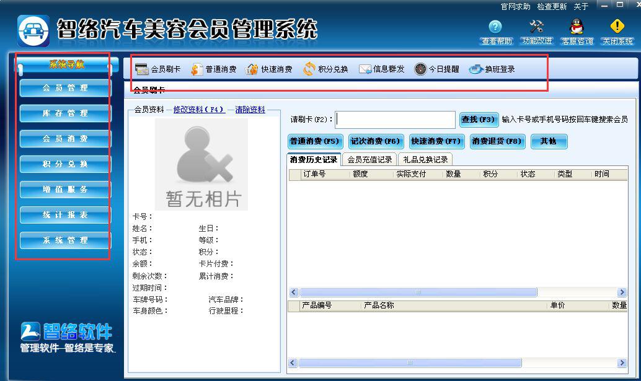Open 会员管理 in the navigation
The image size is (641, 381).
tap(66, 88)
